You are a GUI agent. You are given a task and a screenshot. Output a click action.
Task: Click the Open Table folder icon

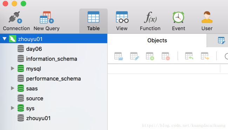tap(119, 56)
